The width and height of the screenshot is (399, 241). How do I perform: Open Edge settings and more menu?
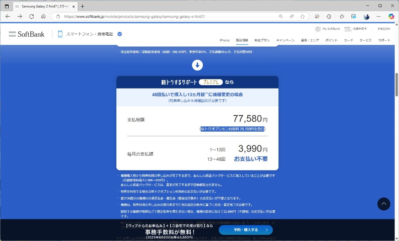(x=379, y=17)
